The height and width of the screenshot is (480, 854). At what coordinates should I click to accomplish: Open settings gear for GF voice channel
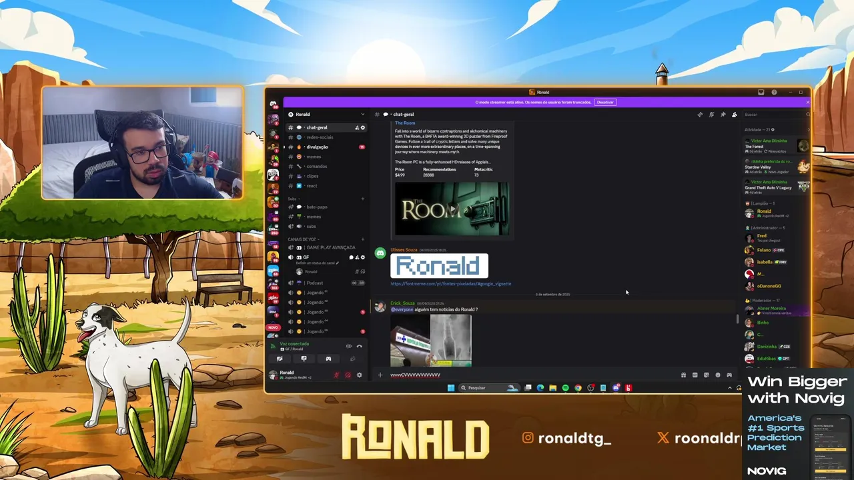[x=363, y=257]
